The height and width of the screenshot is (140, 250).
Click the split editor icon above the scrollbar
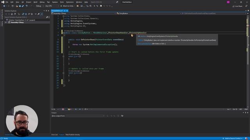(248, 14)
